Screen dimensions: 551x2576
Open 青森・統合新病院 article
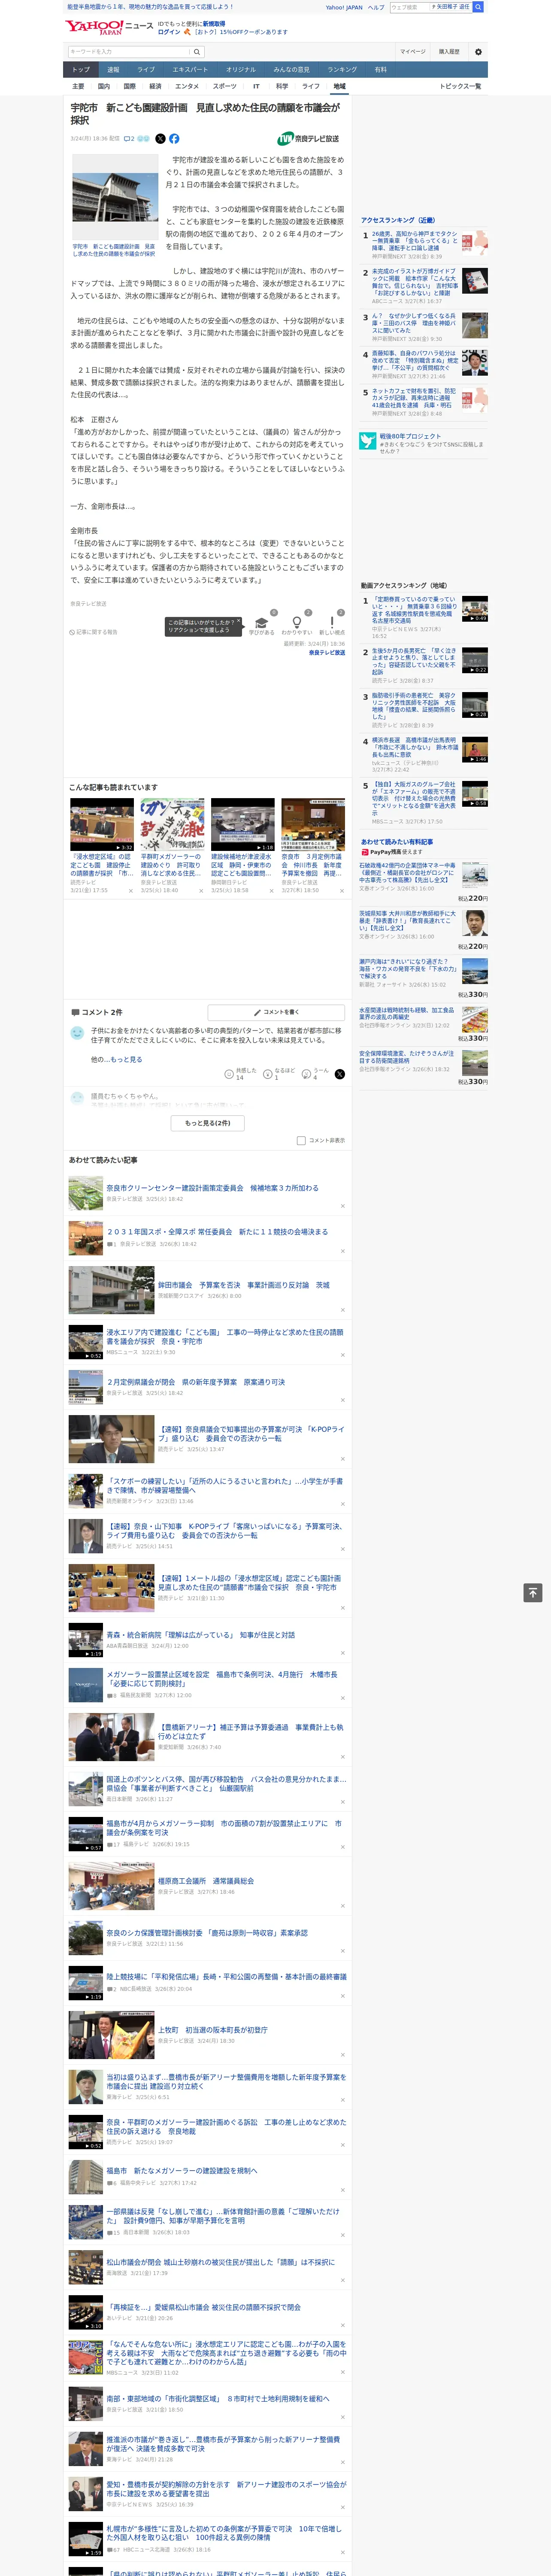[200, 1635]
